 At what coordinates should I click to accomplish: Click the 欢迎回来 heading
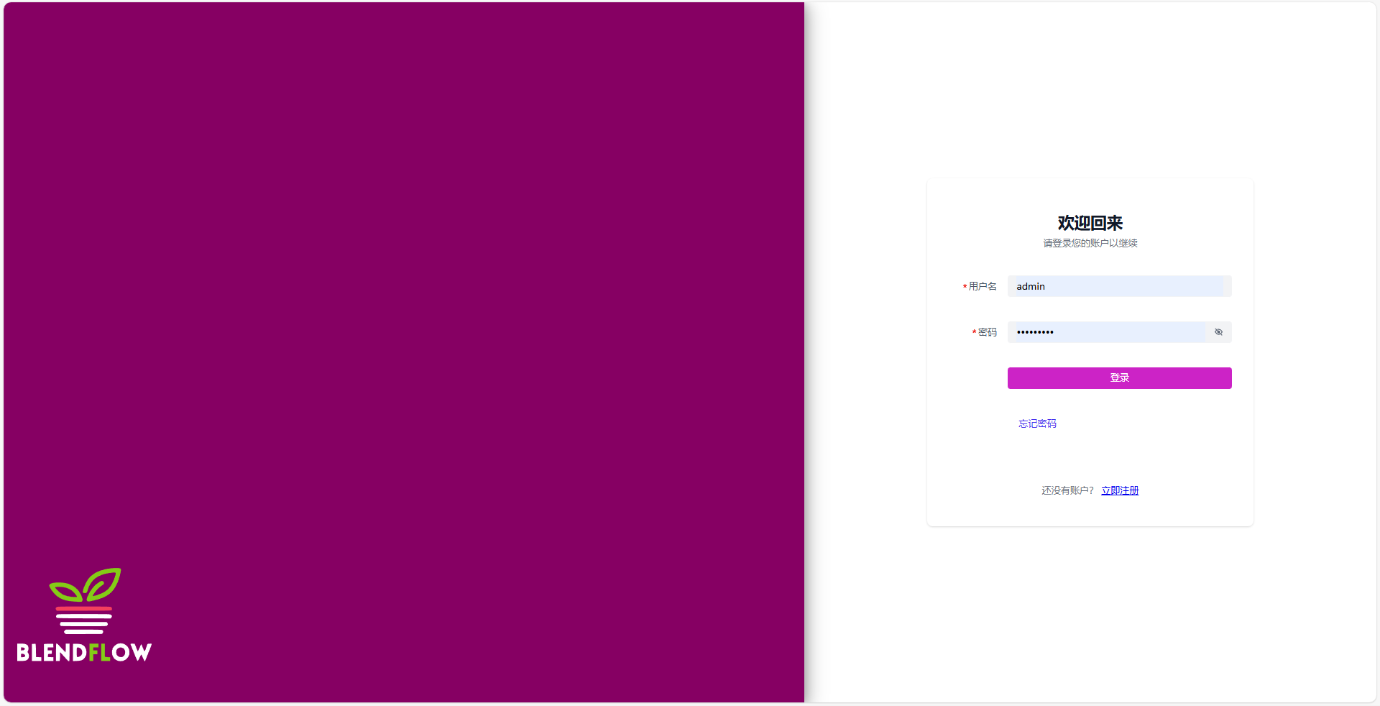(1090, 223)
